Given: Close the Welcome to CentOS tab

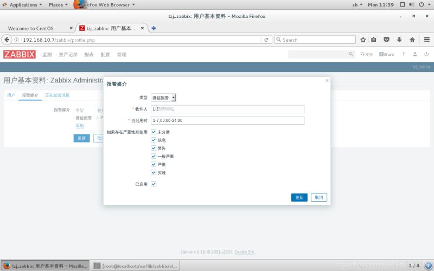Looking at the screenshot, I should tap(71, 28).
